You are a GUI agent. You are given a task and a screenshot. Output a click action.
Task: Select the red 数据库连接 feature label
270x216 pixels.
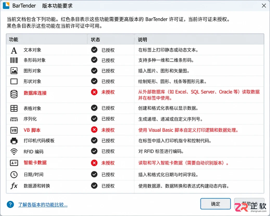click(35, 93)
